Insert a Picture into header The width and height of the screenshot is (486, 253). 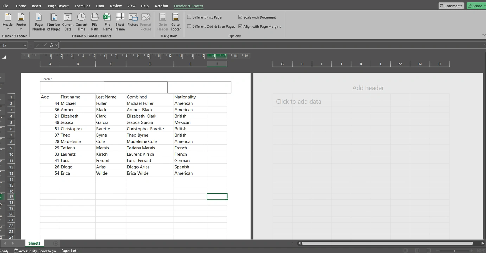133,20
